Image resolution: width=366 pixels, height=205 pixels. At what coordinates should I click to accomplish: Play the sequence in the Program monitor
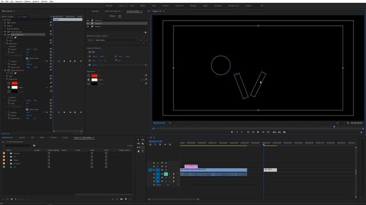[258, 132]
